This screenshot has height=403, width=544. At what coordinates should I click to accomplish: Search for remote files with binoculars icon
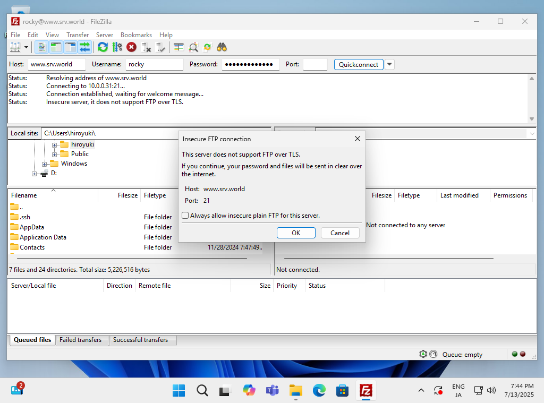point(222,47)
